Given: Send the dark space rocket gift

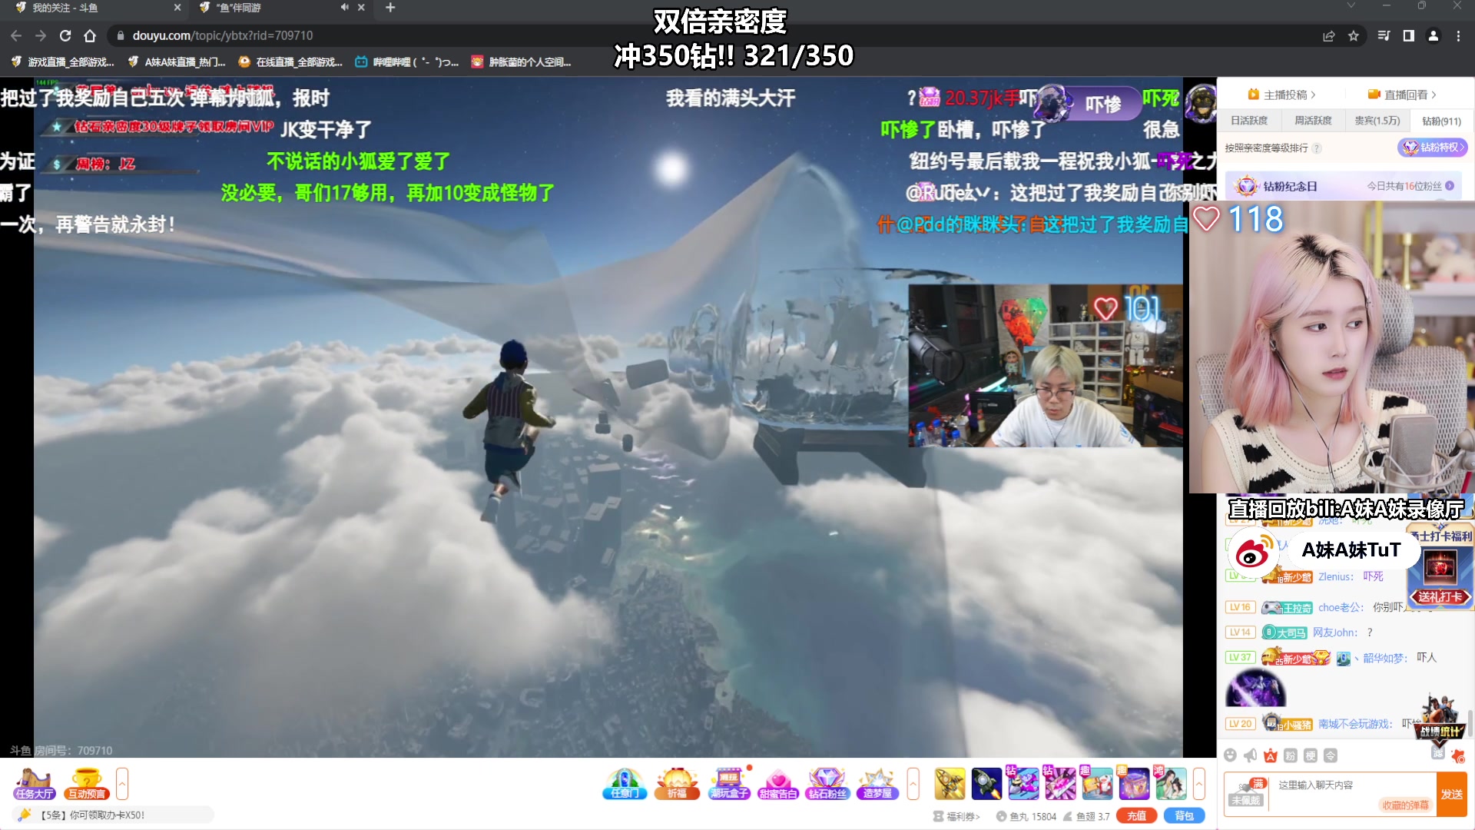Looking at the screenshot, I should [x=986, y=784].
